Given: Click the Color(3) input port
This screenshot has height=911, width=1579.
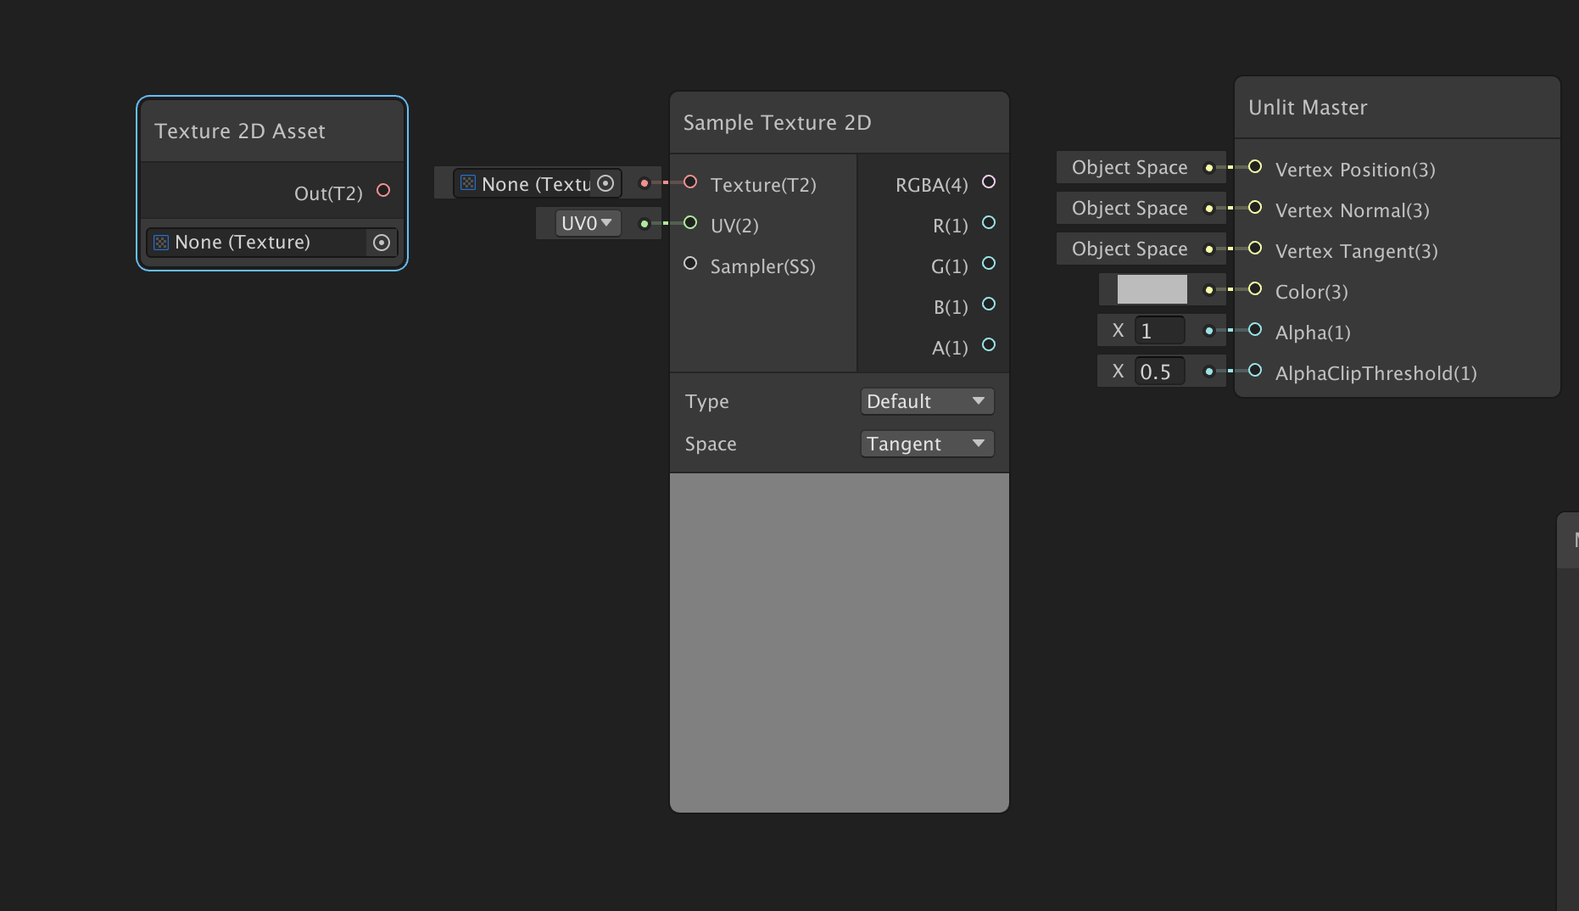Looking at the screenshot, I should click(x=1255, y=289).
